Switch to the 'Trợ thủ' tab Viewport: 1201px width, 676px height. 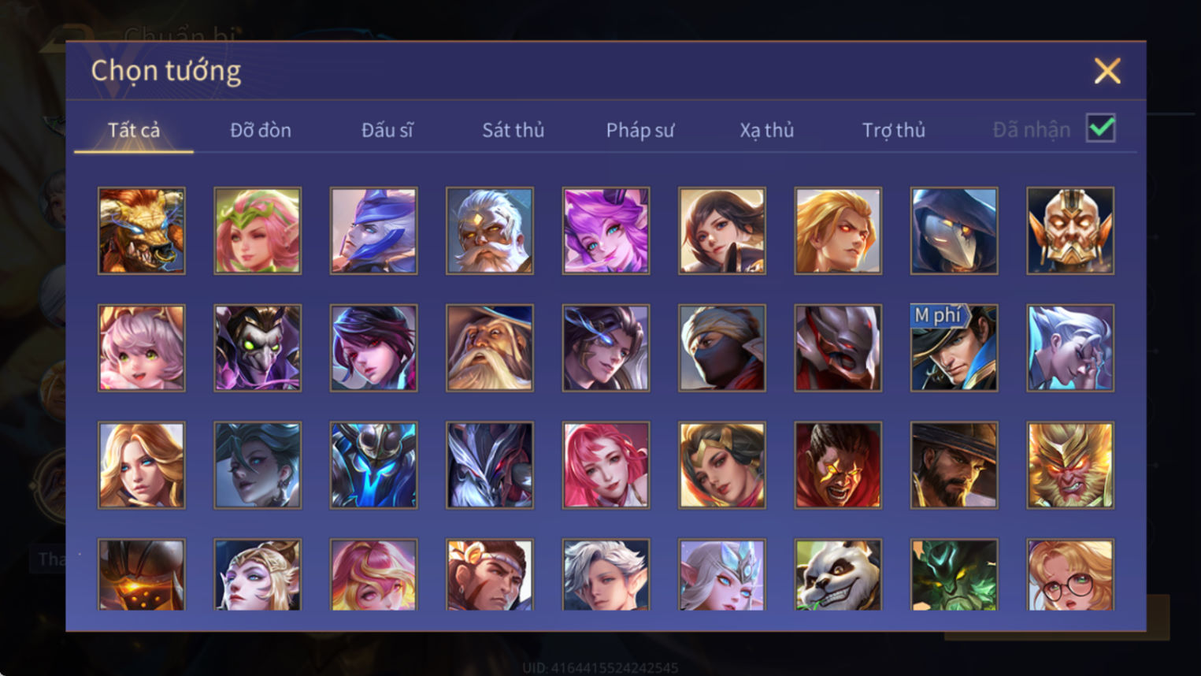894,130
